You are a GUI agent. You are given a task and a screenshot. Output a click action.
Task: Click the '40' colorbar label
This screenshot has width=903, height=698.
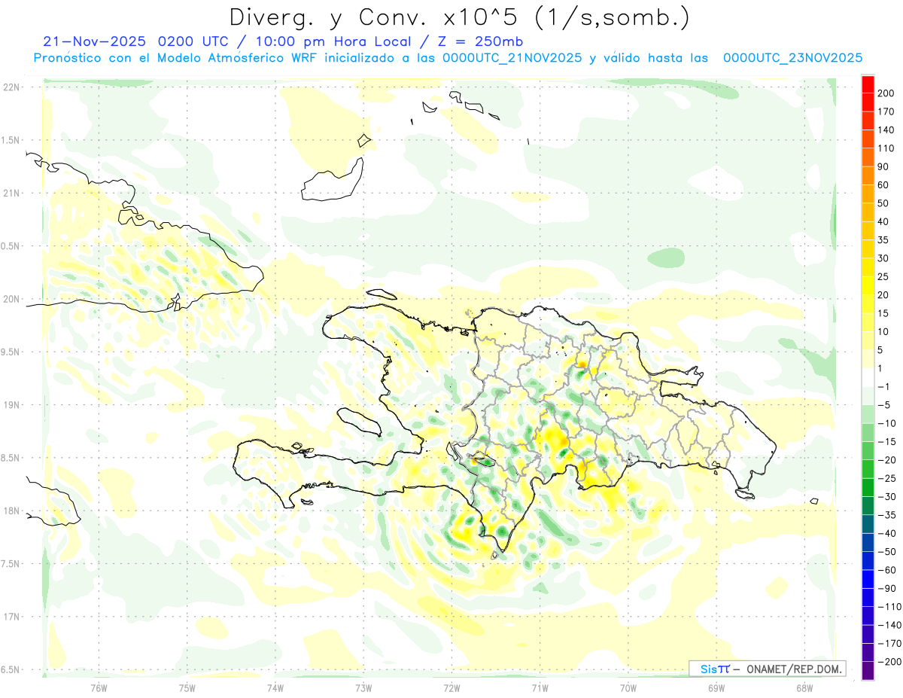(x=883, y=221)
